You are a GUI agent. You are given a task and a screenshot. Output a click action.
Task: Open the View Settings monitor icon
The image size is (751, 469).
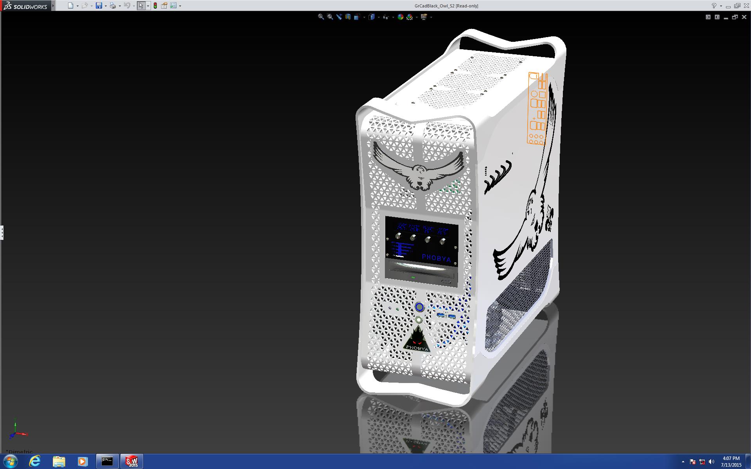tap(424, 17)
